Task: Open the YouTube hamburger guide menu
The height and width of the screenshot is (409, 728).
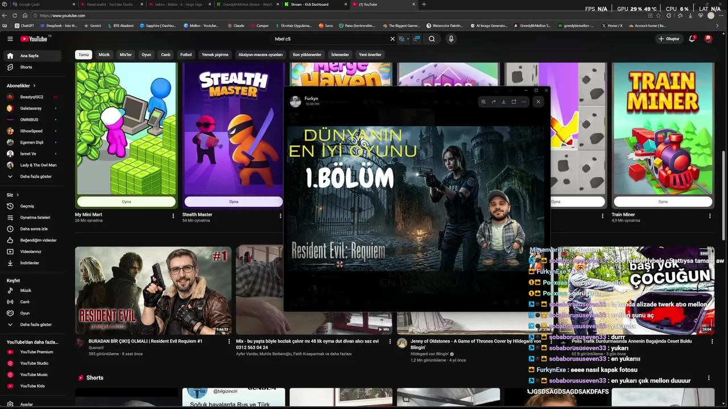Action: 10,39
